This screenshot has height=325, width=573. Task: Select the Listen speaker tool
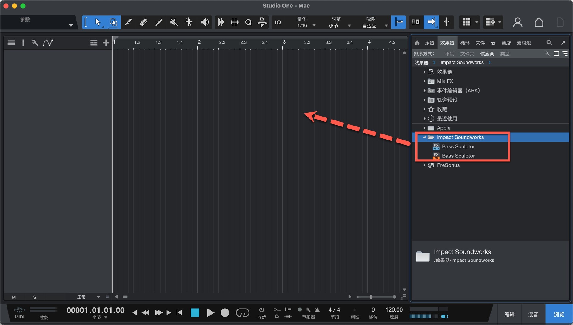point(204,22)
